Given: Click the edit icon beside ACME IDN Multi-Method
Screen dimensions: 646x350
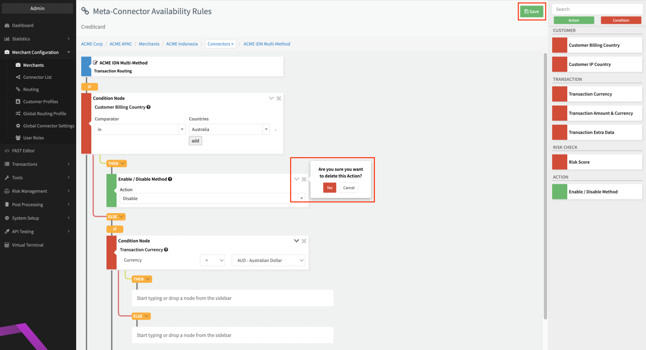Looking at the screenshot, I should coord(95,63).
